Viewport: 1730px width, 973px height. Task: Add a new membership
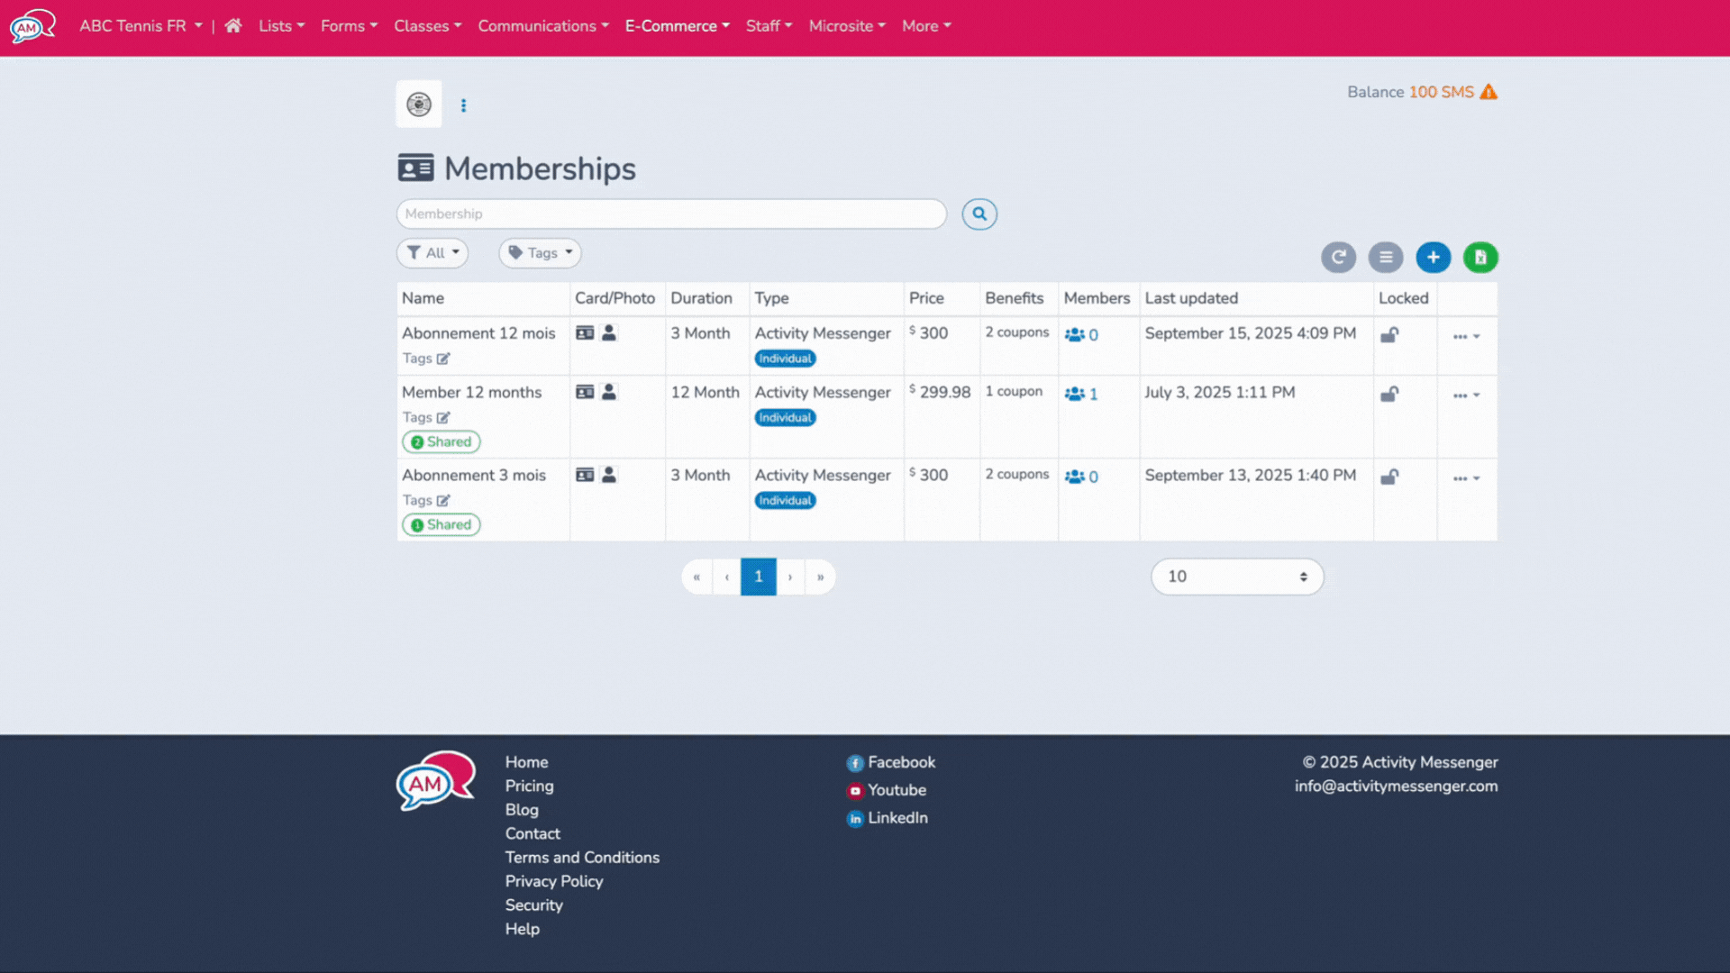coord(1434,257)
